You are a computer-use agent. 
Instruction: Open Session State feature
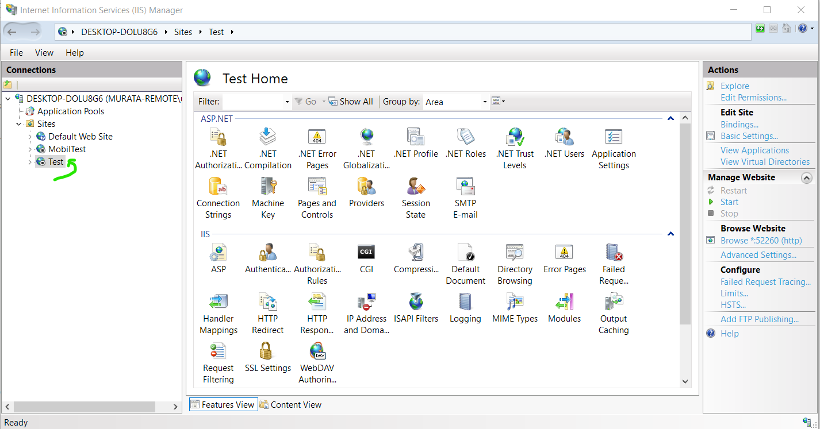click(x=416, y=198)
